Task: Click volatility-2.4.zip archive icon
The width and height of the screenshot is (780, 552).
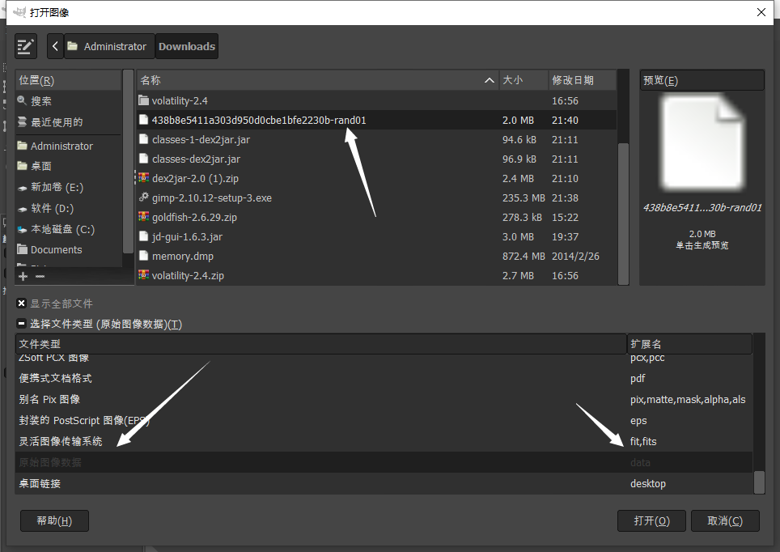Action: coord(144,274)
